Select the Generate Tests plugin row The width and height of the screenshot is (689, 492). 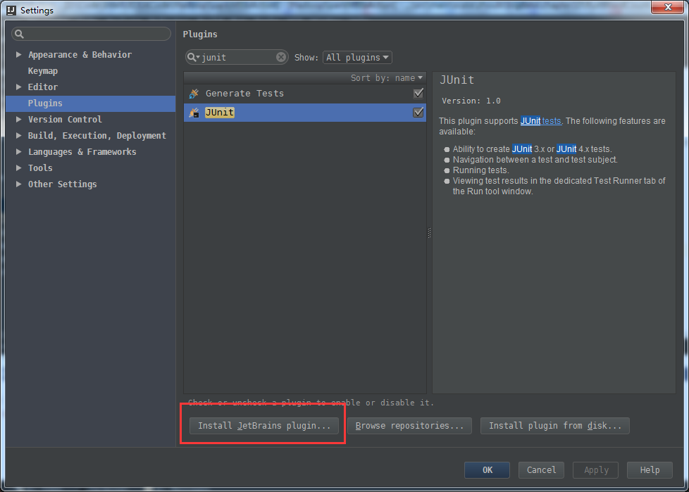coord(305,94)
